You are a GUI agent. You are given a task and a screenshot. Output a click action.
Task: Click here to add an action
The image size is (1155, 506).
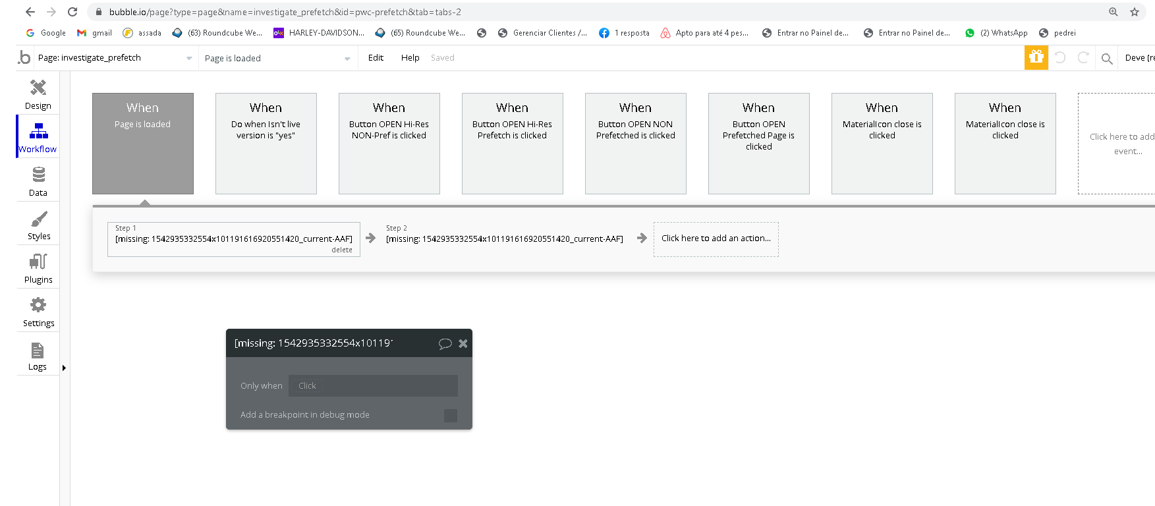(716, 239)
